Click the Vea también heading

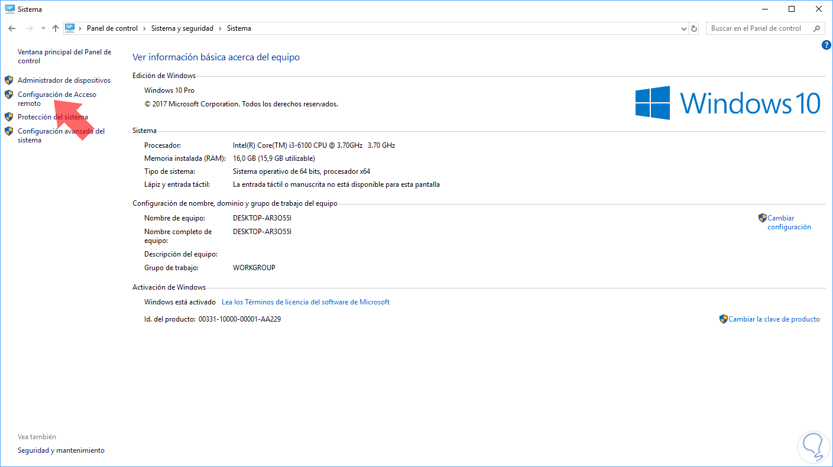[37, 437]
